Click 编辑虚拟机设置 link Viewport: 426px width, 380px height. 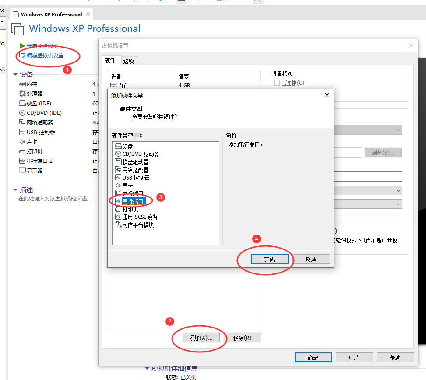point(45,55)
